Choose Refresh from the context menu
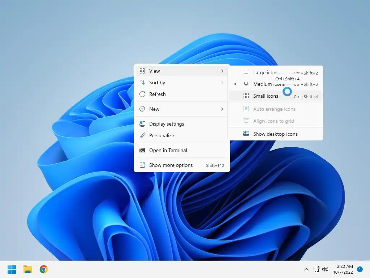This screenshot has height=278, width=370. pos(181,94)
